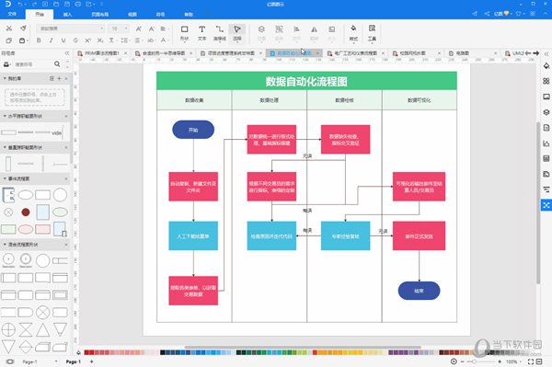Collapse the symbol library panel

pyautogui.click(x=67, y=53)
